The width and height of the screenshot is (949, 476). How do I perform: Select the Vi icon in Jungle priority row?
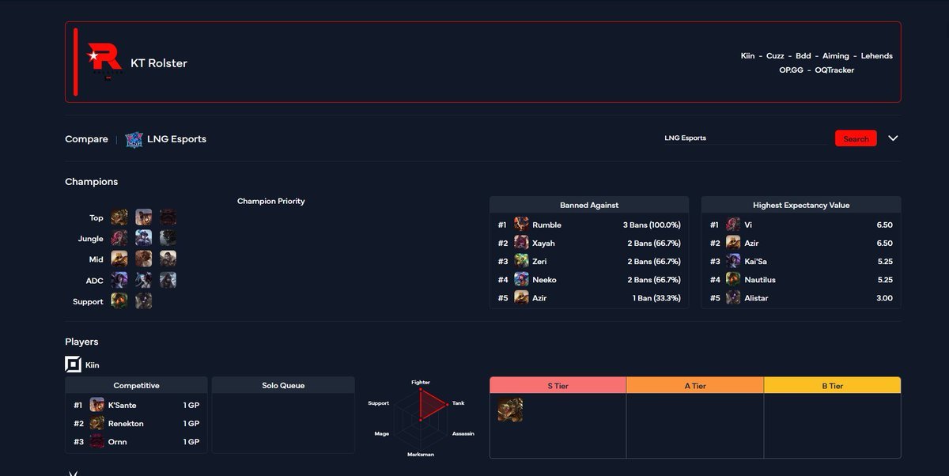tap(119, 238)
